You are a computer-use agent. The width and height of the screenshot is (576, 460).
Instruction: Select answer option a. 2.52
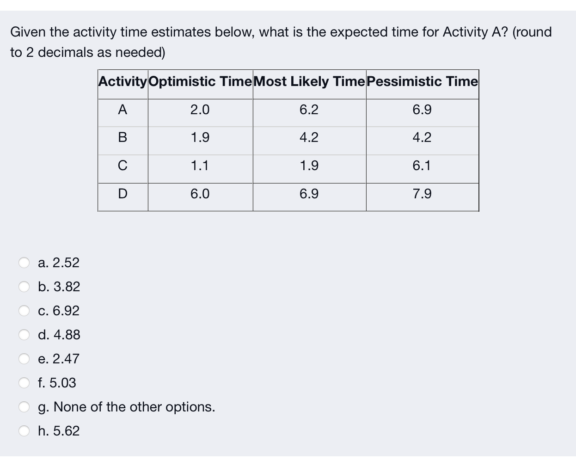25,263
